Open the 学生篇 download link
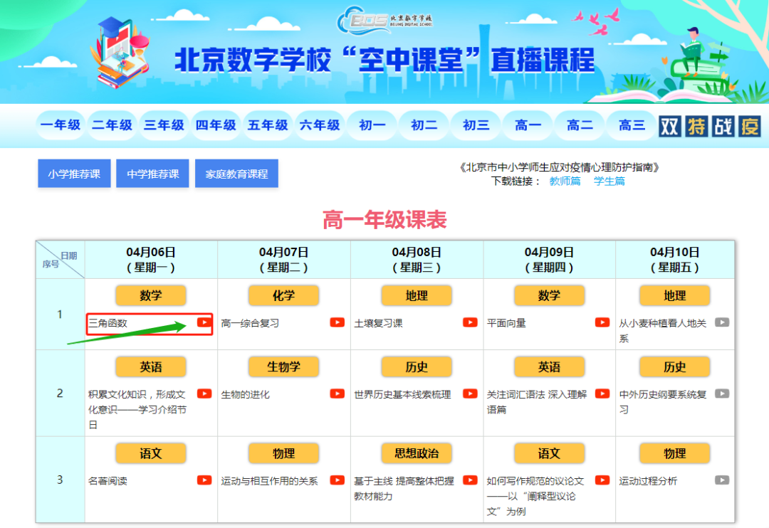 point(610,181)
